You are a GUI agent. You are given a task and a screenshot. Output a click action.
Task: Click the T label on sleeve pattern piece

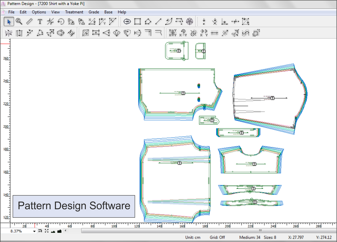[272, 98]
